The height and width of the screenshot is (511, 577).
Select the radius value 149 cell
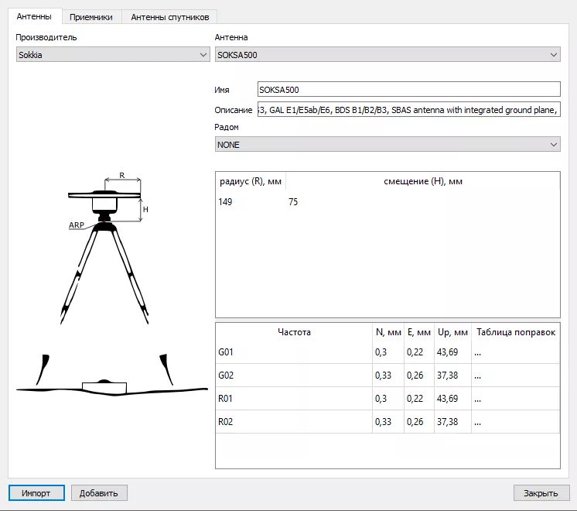click(227, 202)
